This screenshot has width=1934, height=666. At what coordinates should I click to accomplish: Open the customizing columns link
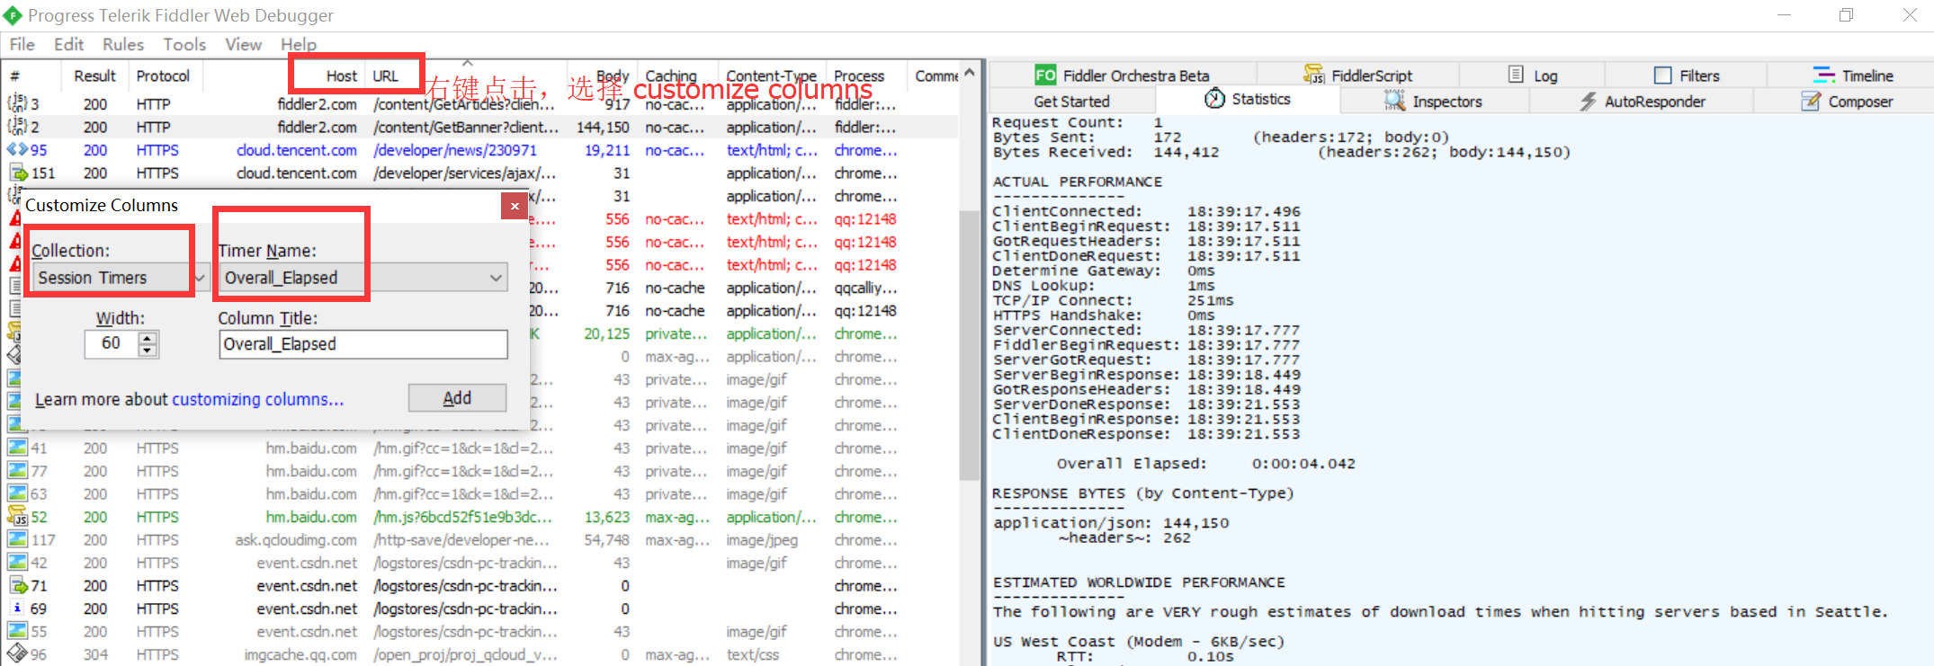258,399
